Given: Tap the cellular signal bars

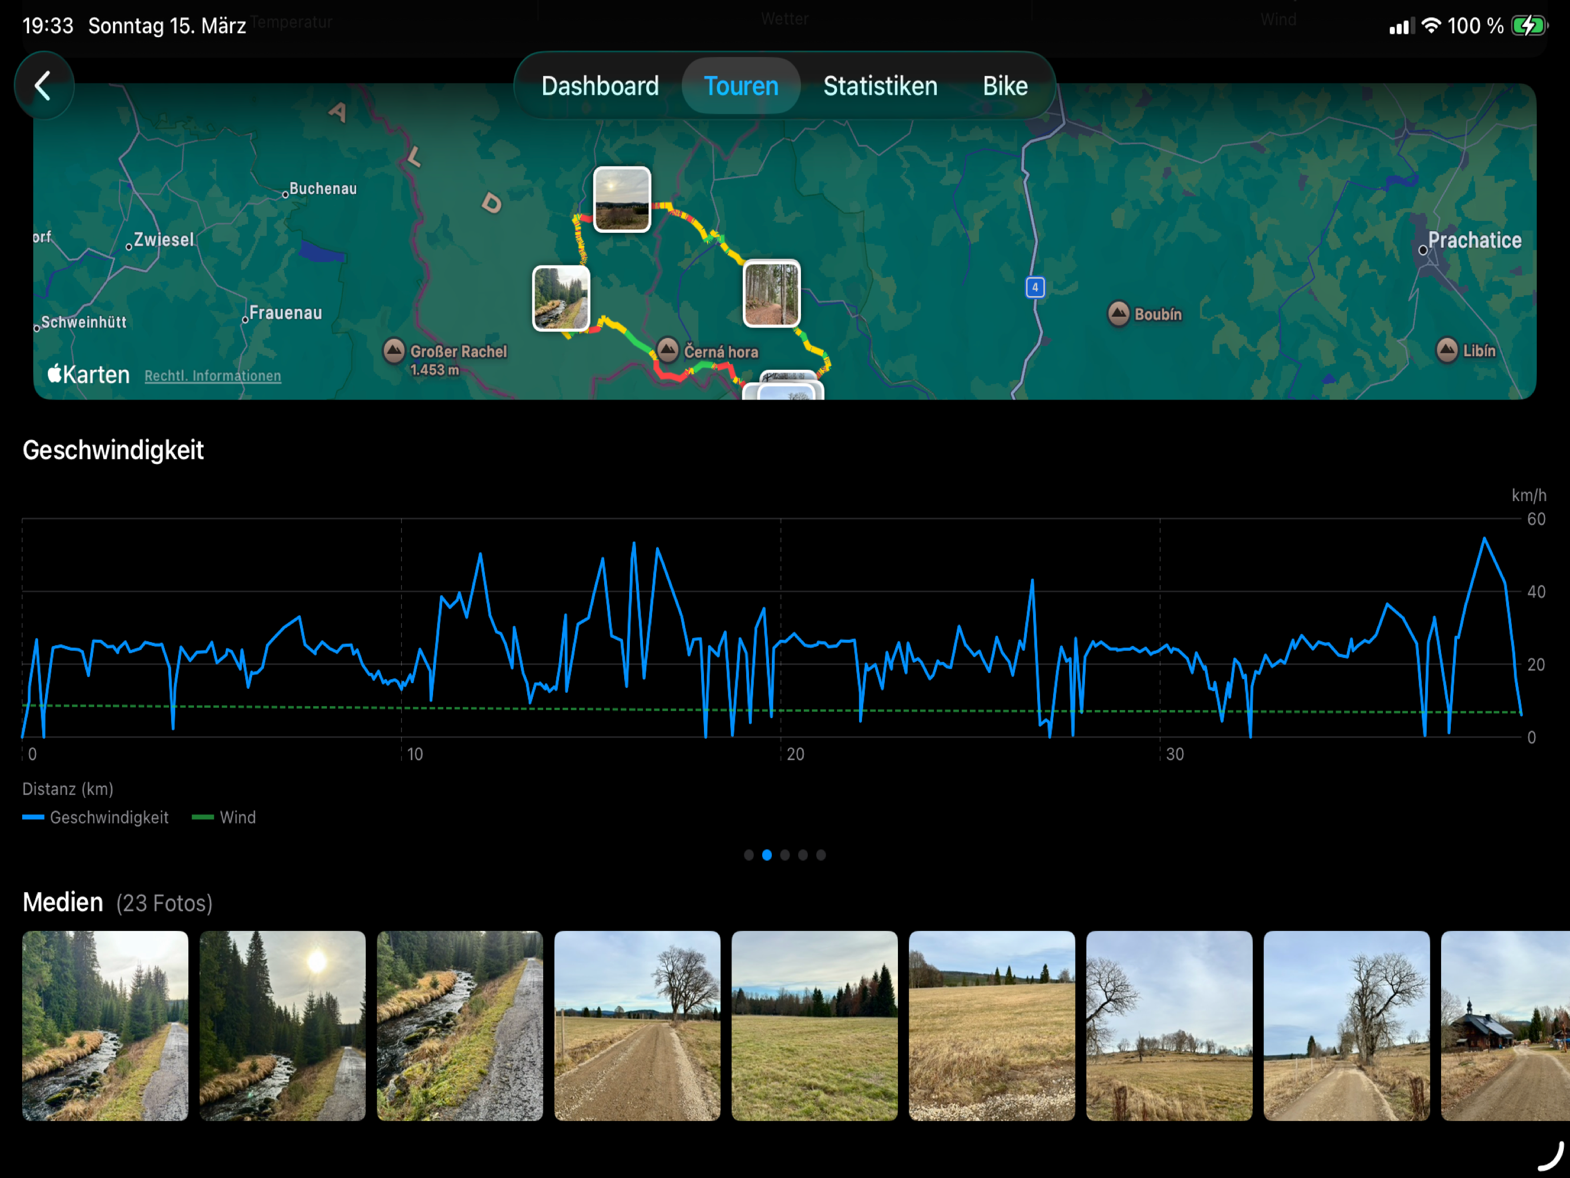Looking at the screenshot, I should pyautogui.click(x=1402, y=26).
